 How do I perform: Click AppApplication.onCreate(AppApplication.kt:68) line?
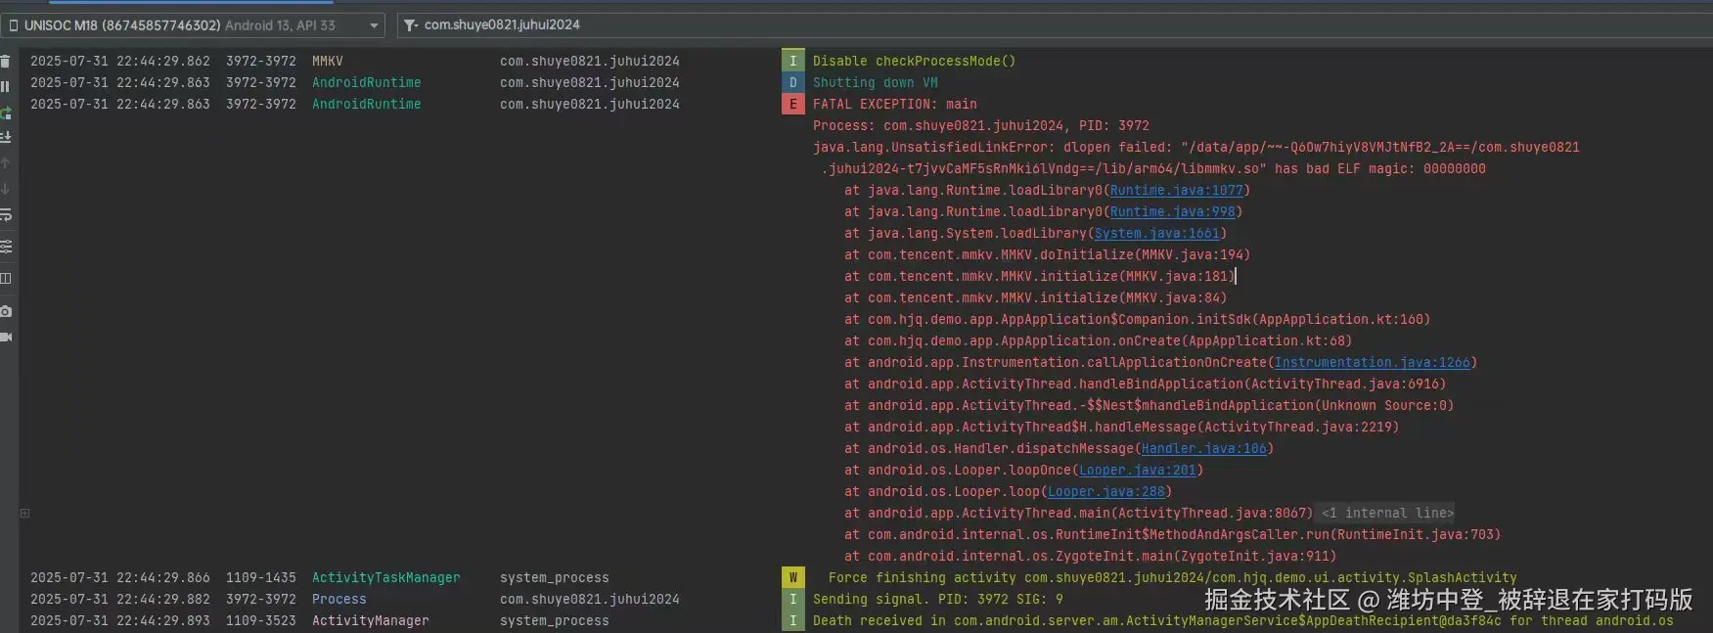(1098, 340)
